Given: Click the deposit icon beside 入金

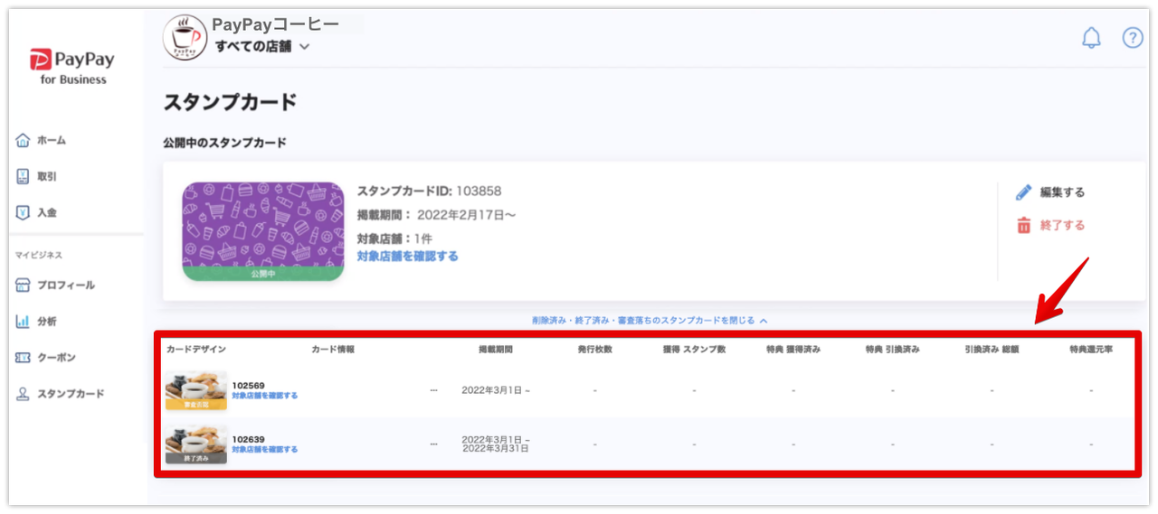Looking at the screenshot, I should click(24, 213).
